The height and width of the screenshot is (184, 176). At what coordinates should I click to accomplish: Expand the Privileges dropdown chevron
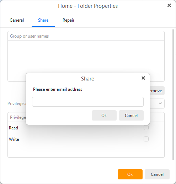click(x=160, y=104)
